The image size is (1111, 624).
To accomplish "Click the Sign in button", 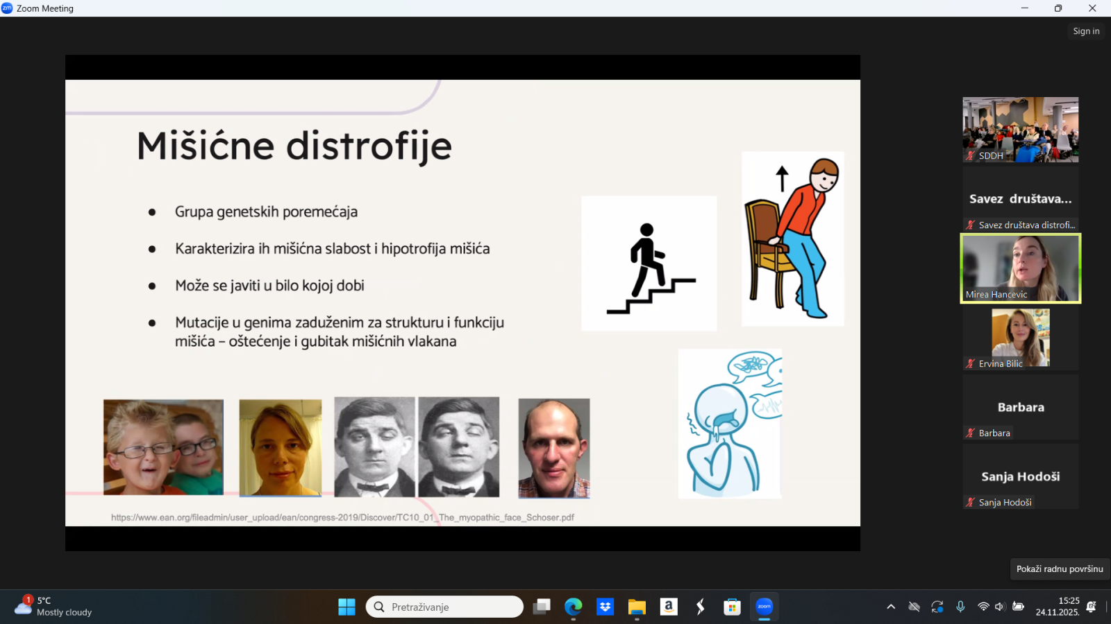I will 1086,31.
